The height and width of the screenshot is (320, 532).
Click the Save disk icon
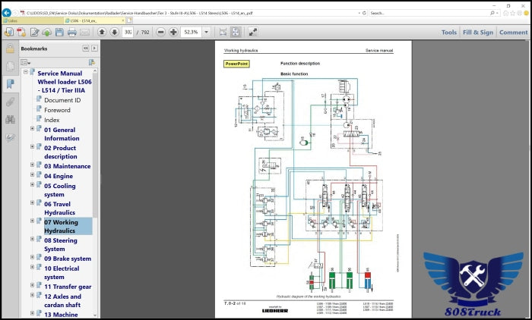coord(60,32)
